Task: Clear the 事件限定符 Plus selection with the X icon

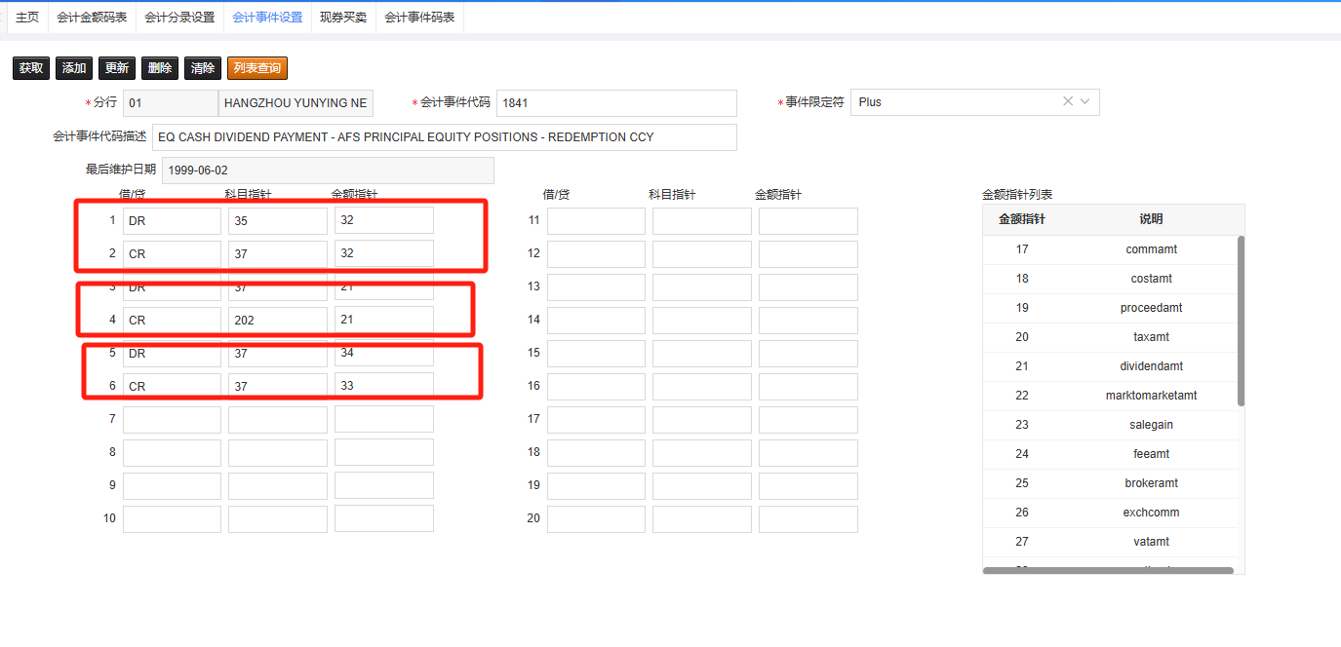Action: coord(1068,101)
